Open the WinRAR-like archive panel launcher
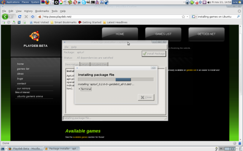Image resolution: width=243 pixels, height=151 pixels. tap(43, 2)
